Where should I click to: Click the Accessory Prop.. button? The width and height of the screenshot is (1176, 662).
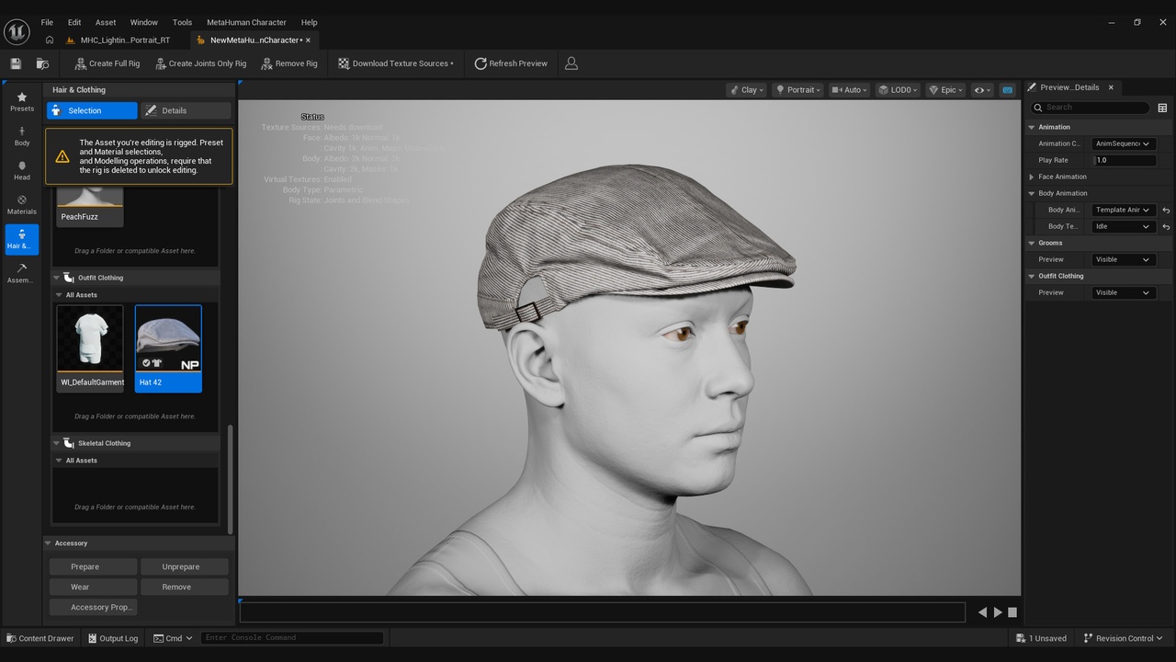tap(94, 607)
